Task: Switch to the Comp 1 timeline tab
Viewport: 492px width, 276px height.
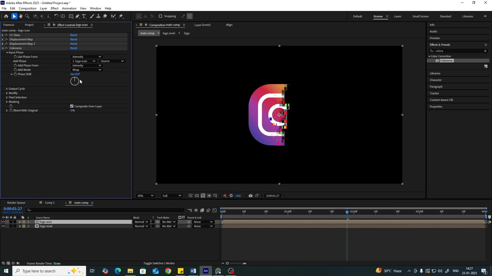Action: tap(50, 203)
